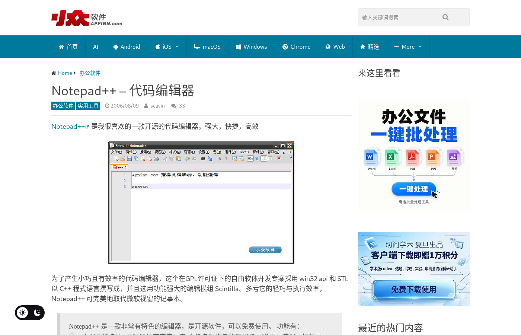Click the star icon beside 精选
Viewport: 521px width, 335px height.
pos(363,47)
